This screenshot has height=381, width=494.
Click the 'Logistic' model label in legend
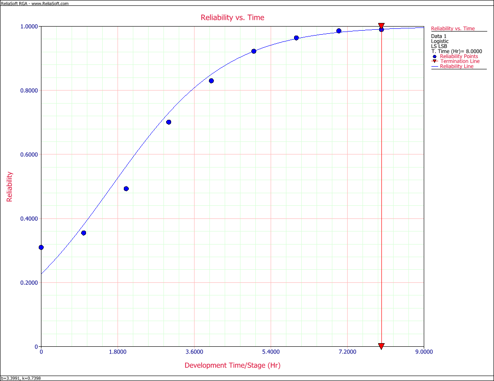click(x=440, y=41)
